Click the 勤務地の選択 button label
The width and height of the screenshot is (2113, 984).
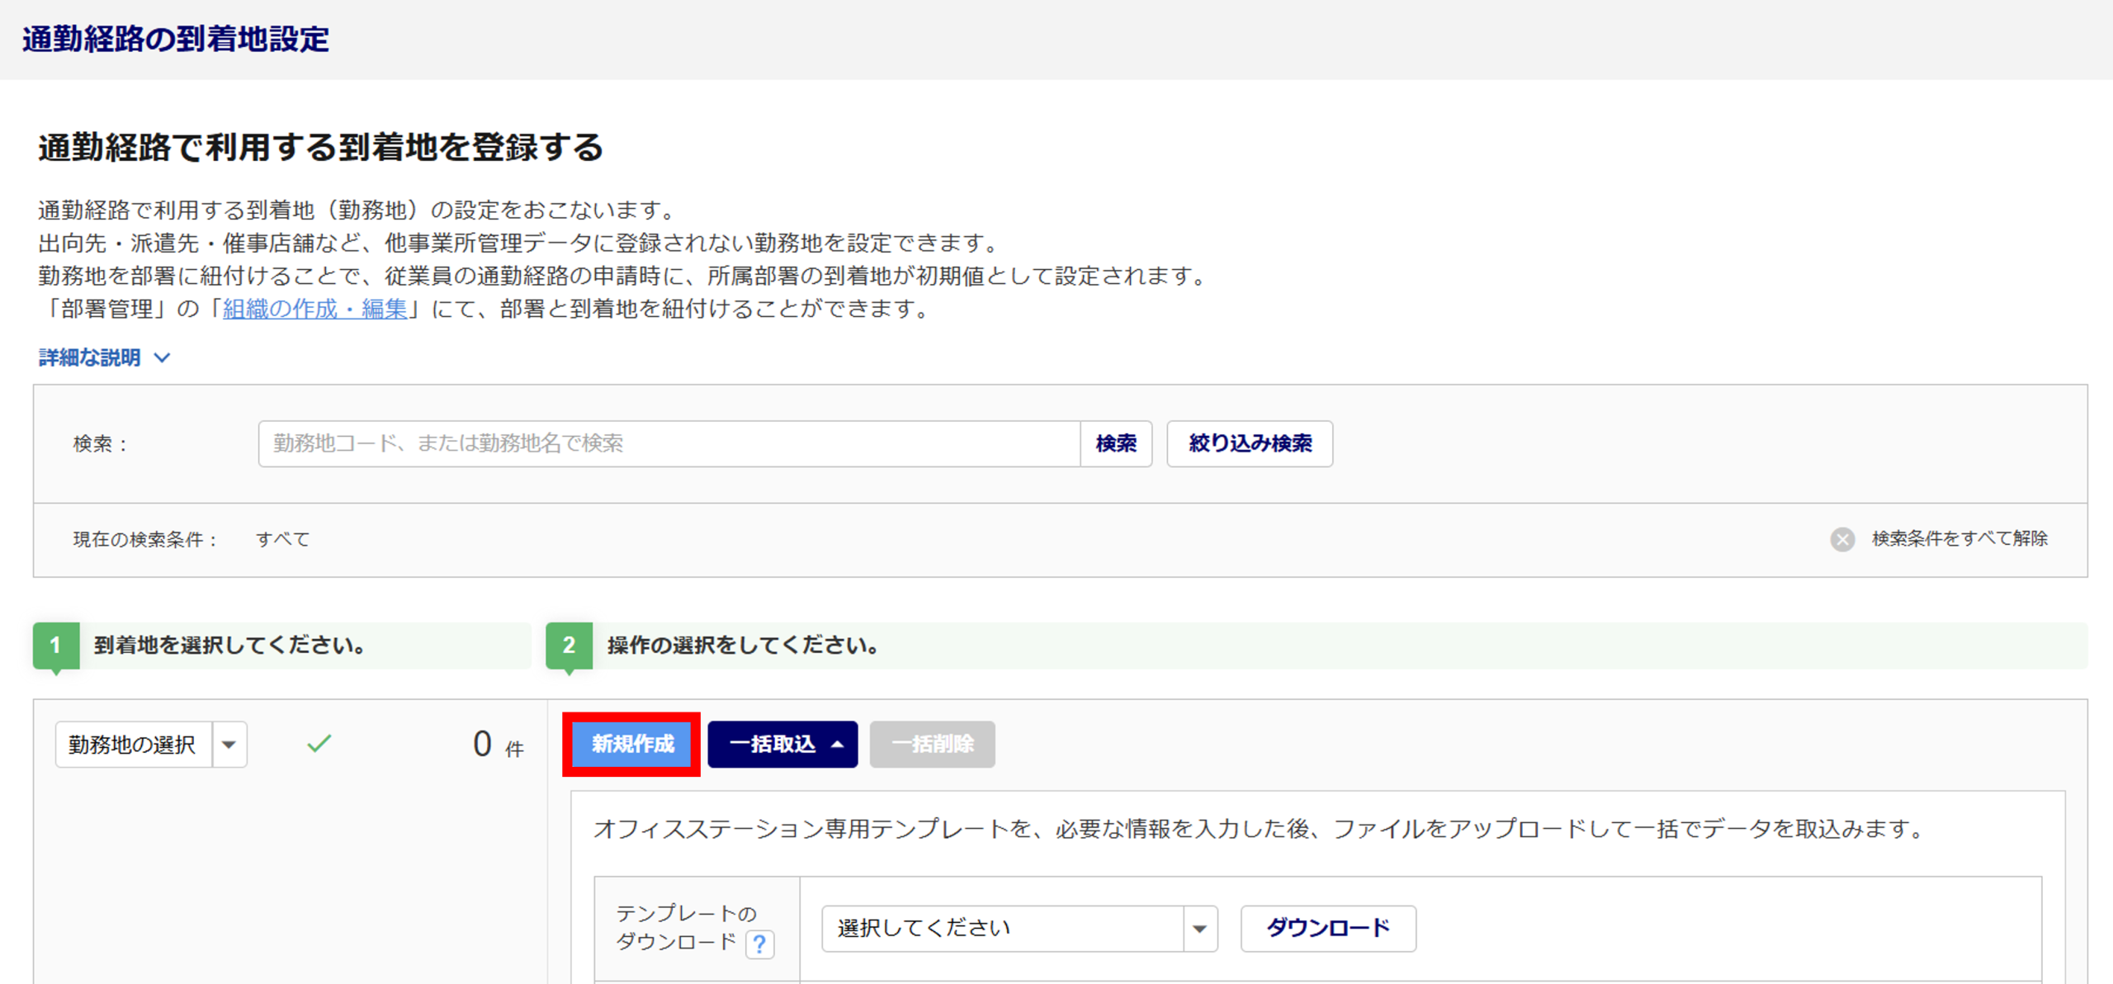point(133,745)
